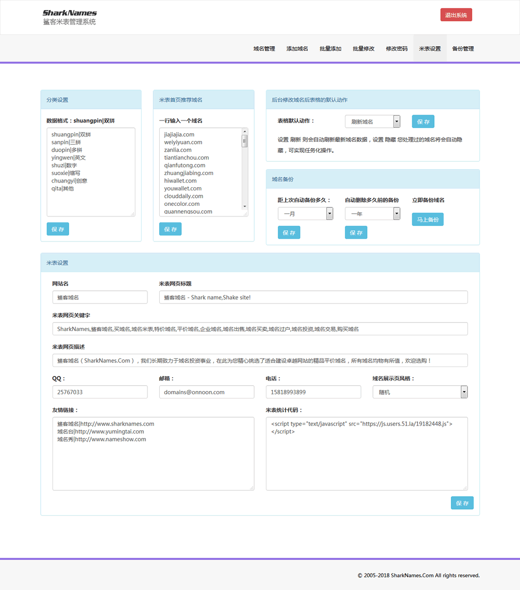
Task: Click the 马上备份 backup now button
Action: 428,219
